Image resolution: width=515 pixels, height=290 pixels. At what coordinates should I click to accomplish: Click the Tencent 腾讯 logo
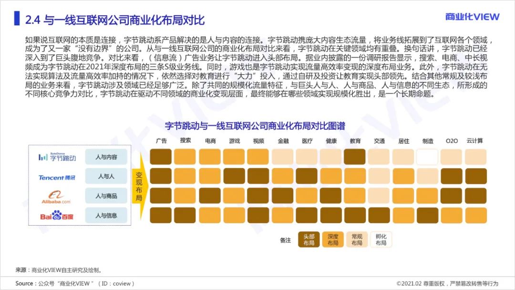point(57,178)
